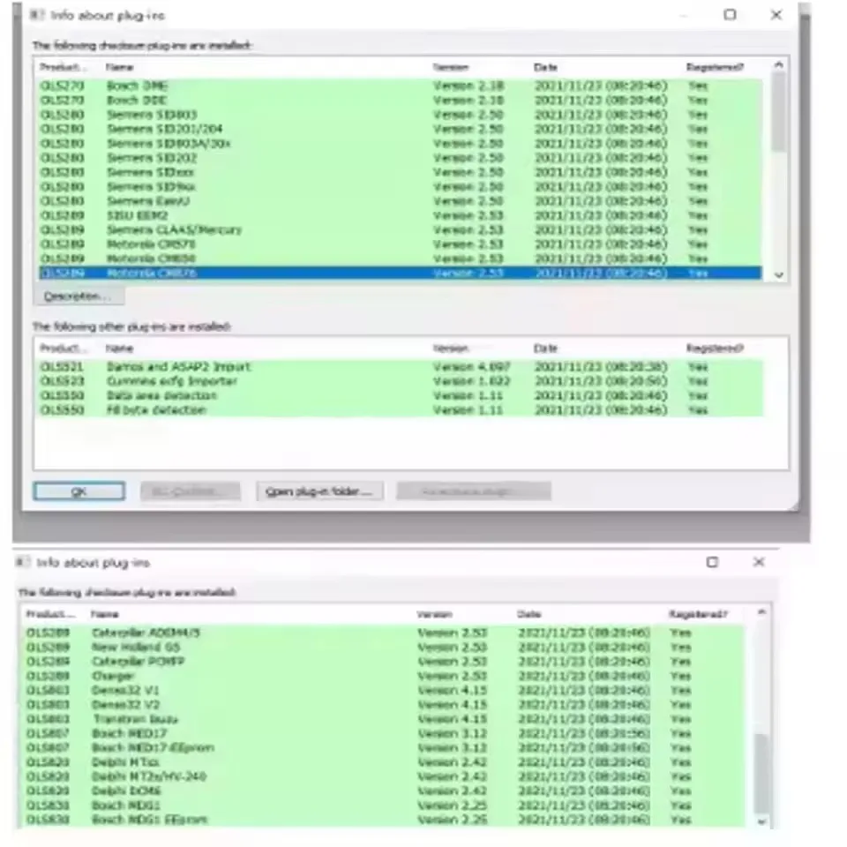847x847 pixels.
Task: Select the Cummins ecfg Importer row
Action: 401,381
